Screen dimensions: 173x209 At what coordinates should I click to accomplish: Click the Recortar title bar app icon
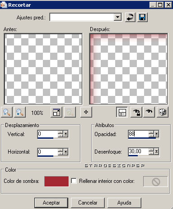[4, 5]
